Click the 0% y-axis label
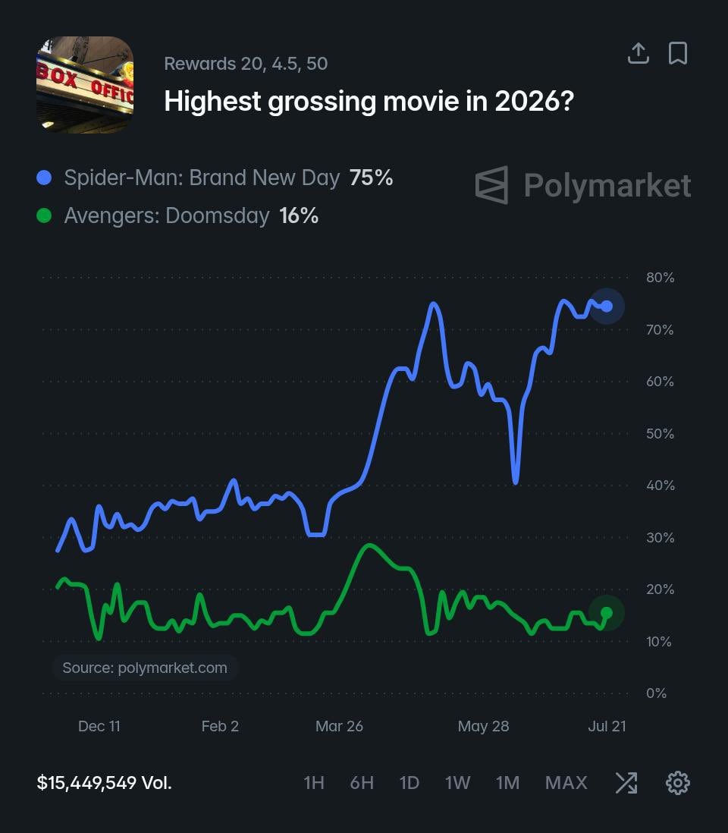This screenshot has width=728, height=833. click(656, 693)
